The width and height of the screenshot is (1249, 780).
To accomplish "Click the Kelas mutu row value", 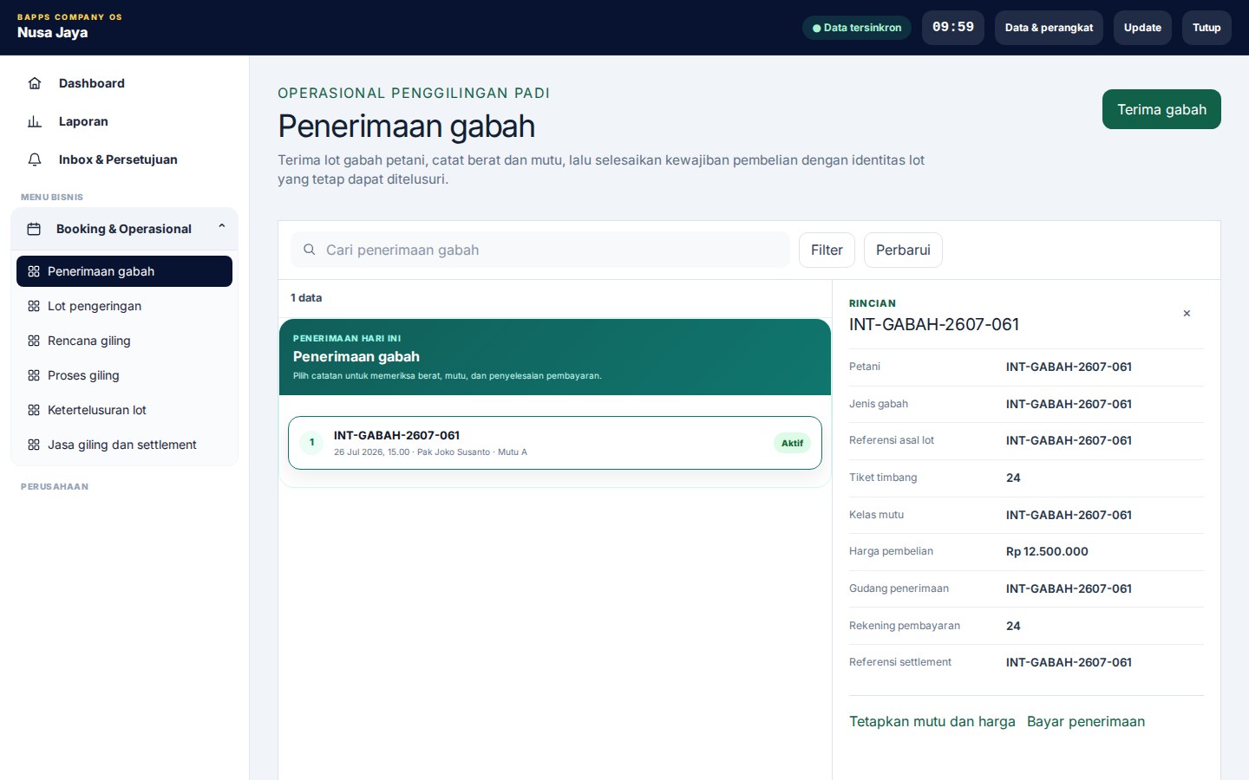I will point(1069,515).
